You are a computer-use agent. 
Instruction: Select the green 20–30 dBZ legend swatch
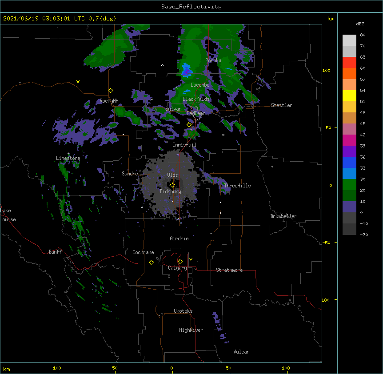(349, 185)
